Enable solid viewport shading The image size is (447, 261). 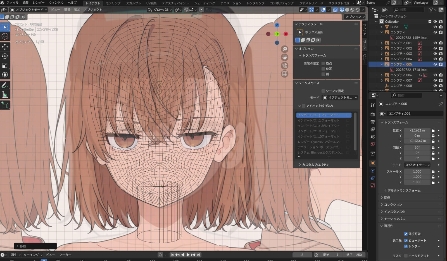(x=347, y=10)
